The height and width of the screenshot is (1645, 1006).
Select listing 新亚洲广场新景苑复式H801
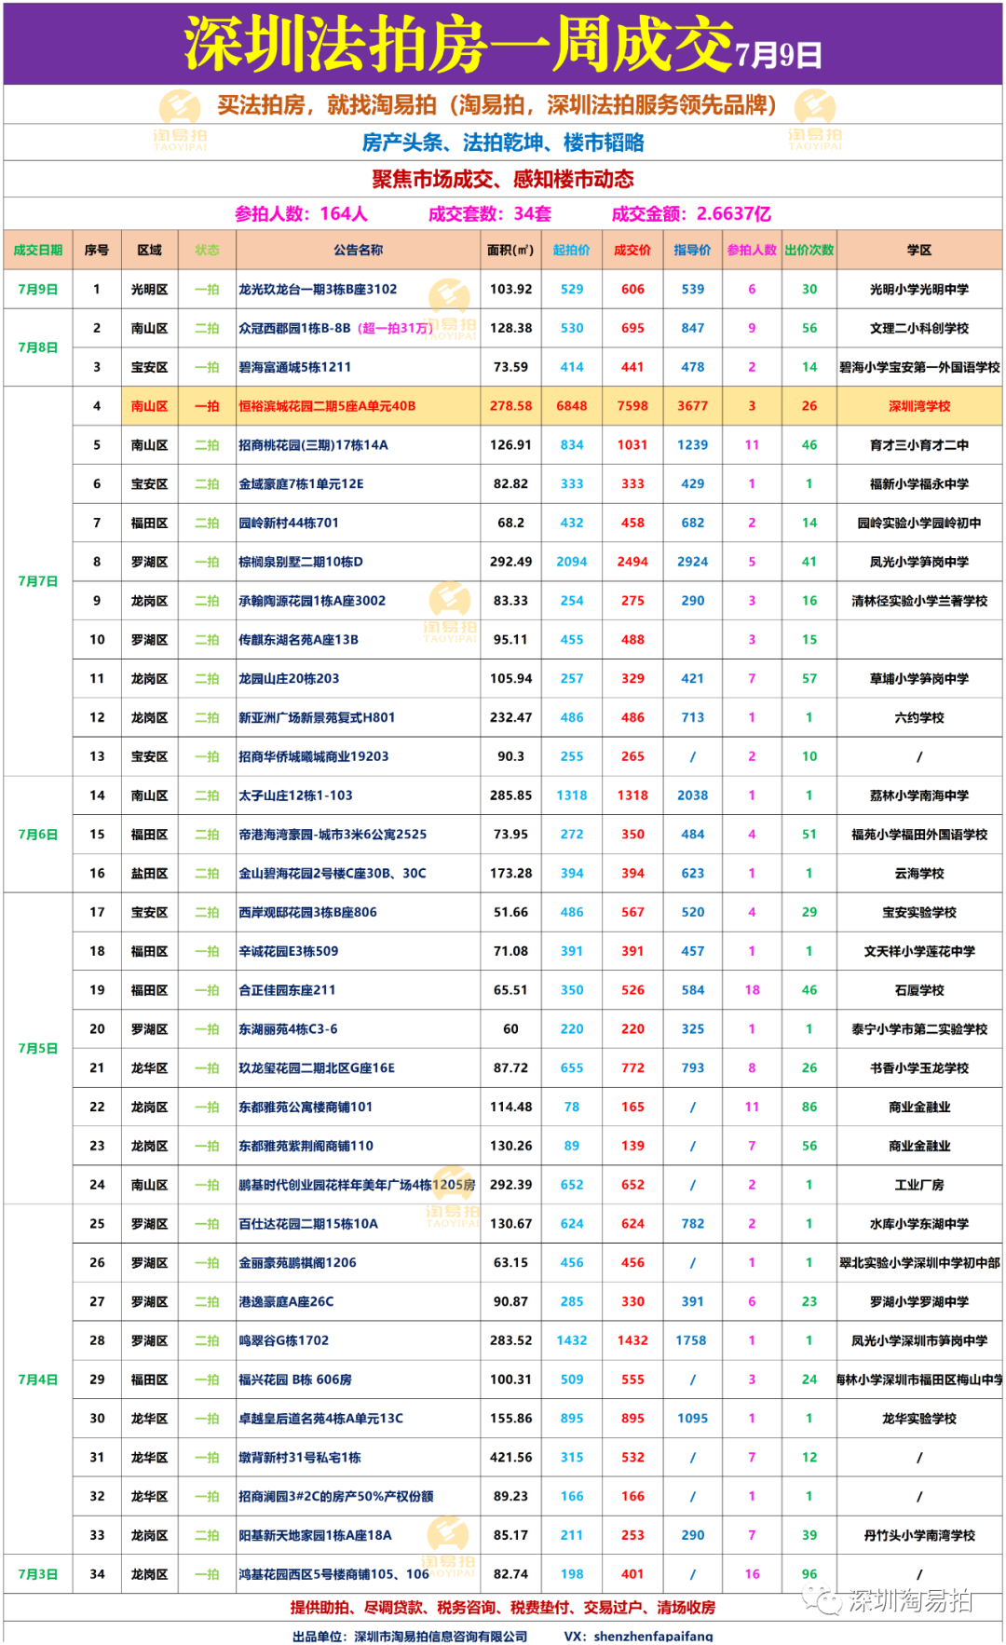pyautogui.click(x=317, y=718)
